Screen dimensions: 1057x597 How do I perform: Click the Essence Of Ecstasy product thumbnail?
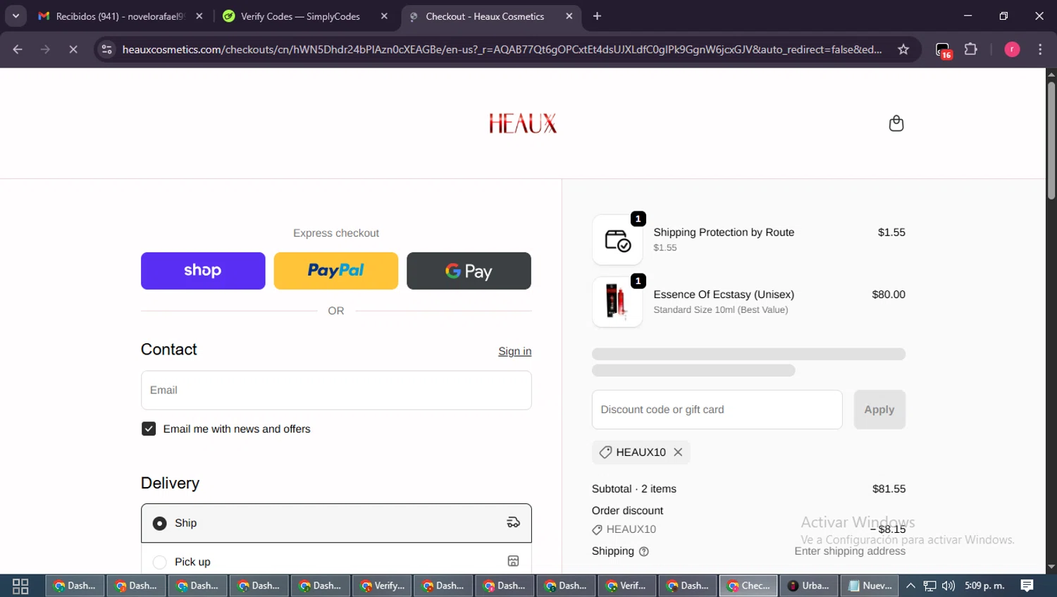617,302
